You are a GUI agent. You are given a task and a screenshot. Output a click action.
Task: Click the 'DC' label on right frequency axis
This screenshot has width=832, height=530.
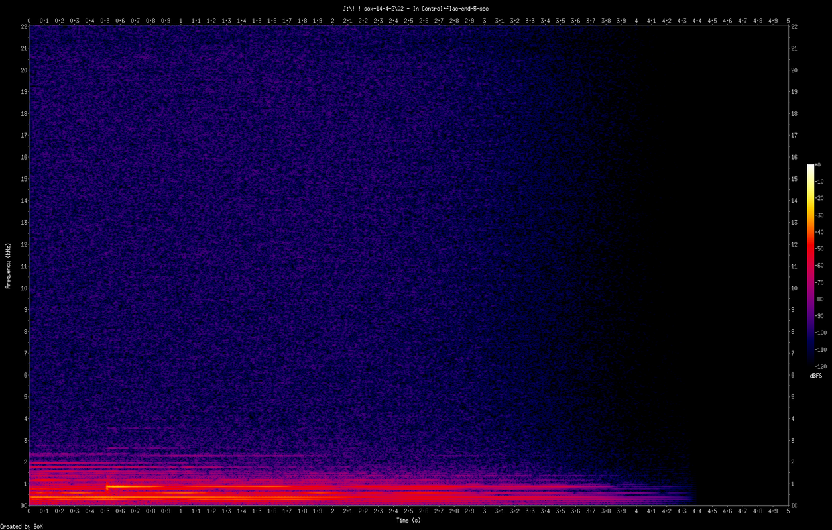click(794, 505)
